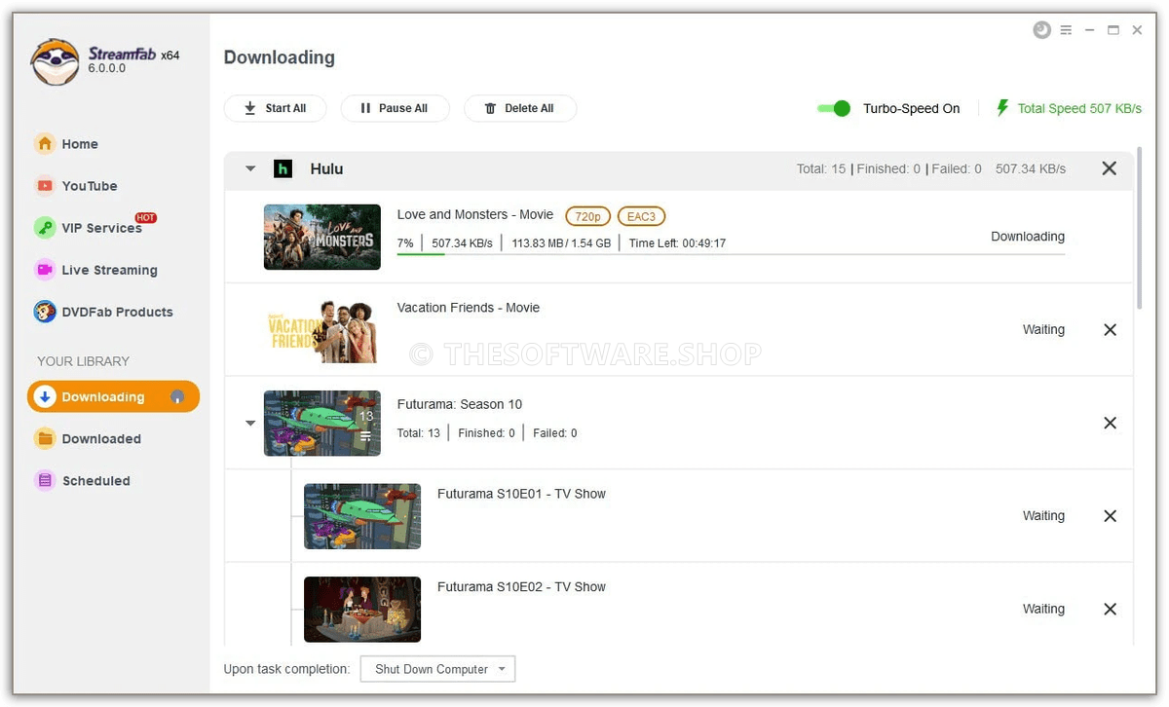
Task: Open DVDFab Products in the sidebar
Action: click(x=103, y=312)
